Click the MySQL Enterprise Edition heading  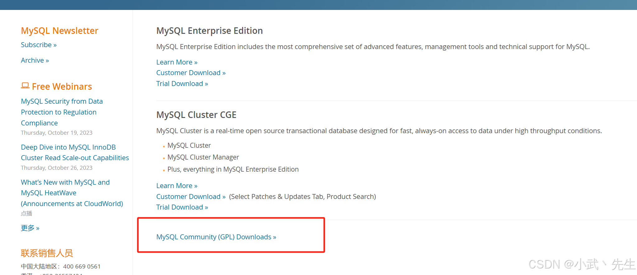coord(209,31)
